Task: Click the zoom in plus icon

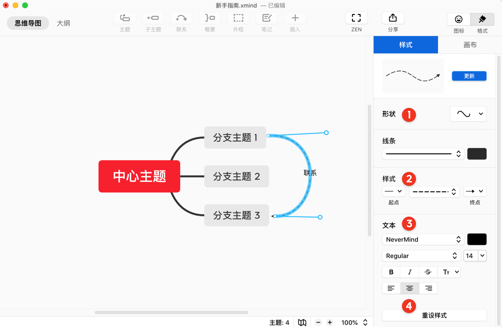Action: [x=330, y=322]
